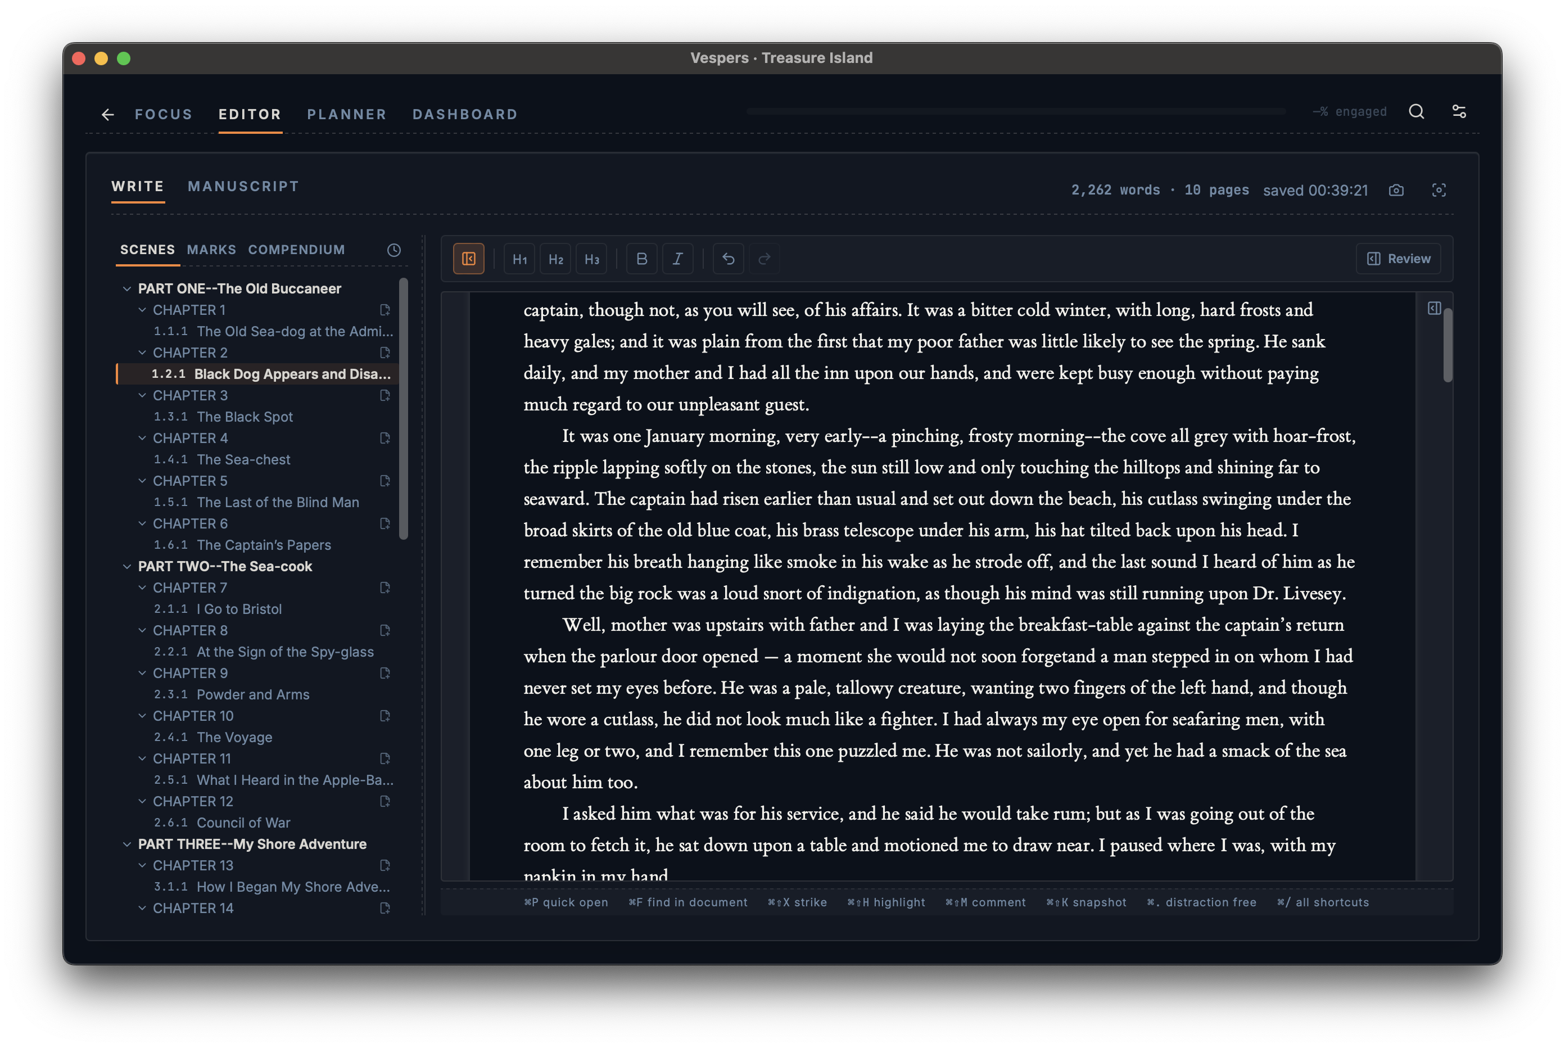Screen dimensions: 1565x1048
Task: Click the editor vertical scrollbar thumb
Action: click(x=1448, y=345)
